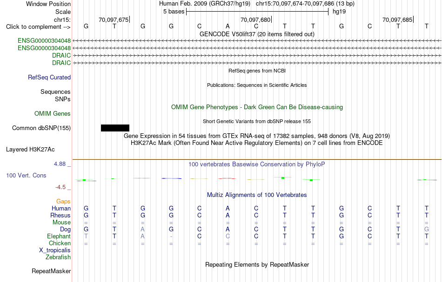The image size is (442, 282).
Task: Open the OMIM Genes track label
Action: (52, 113)
